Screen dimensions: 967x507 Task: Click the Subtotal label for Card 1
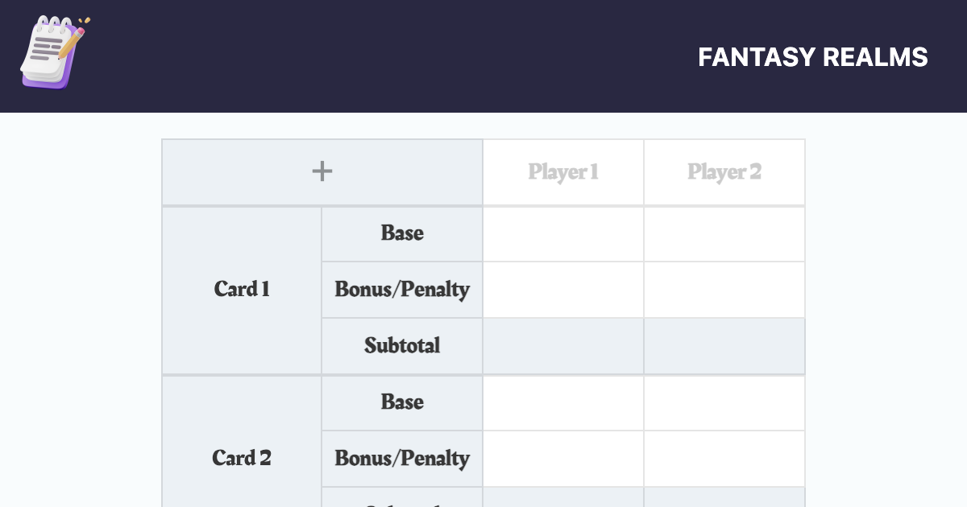401,346
